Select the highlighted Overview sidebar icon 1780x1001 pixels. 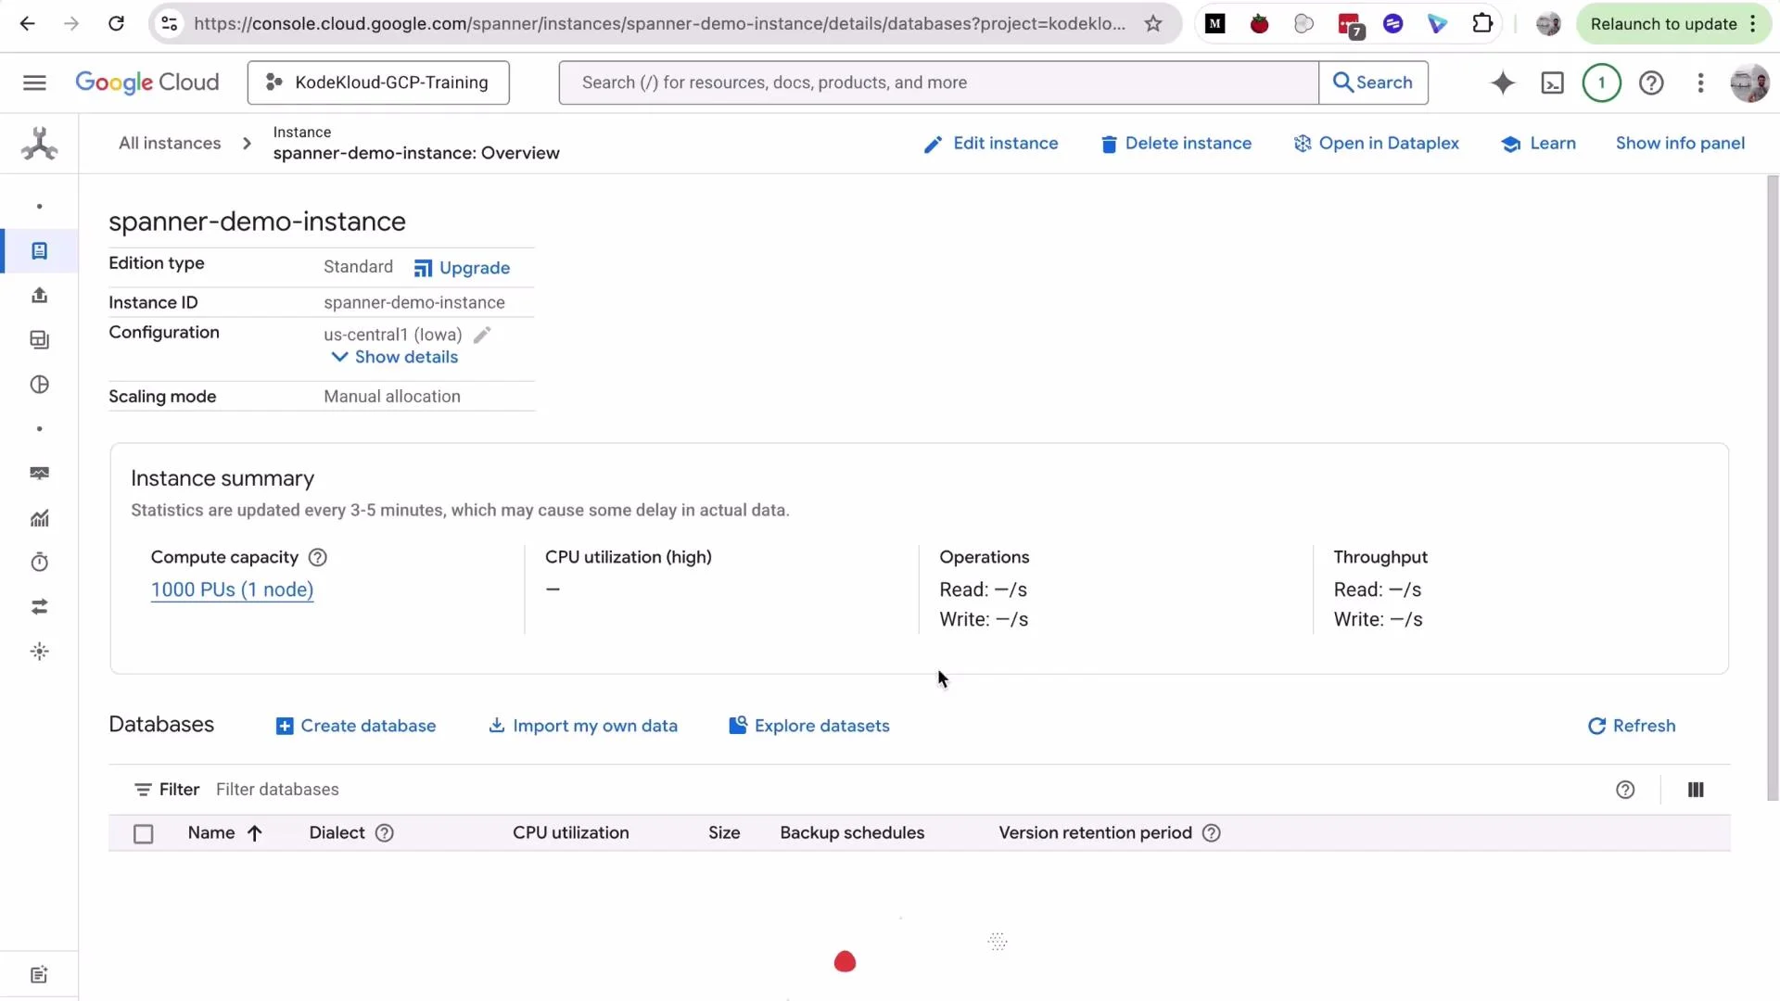[39, 251]
